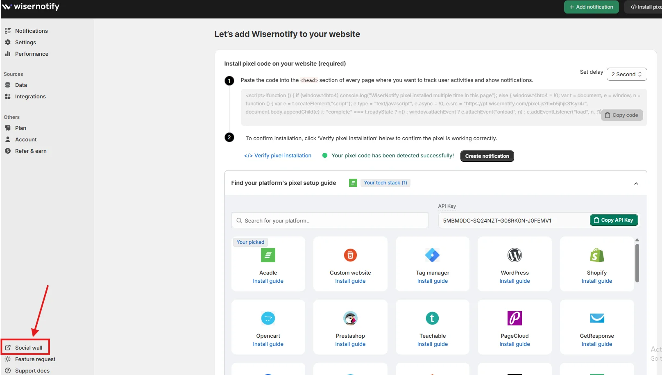Click the platform list scrollbar

[x=637, y=263]
